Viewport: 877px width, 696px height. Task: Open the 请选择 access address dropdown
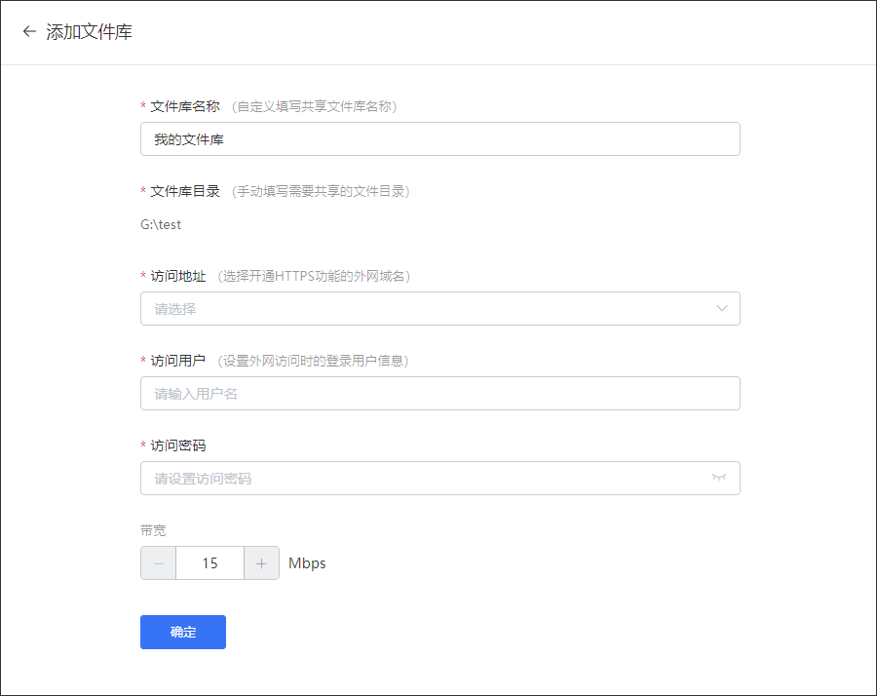[x=429, y=309]
